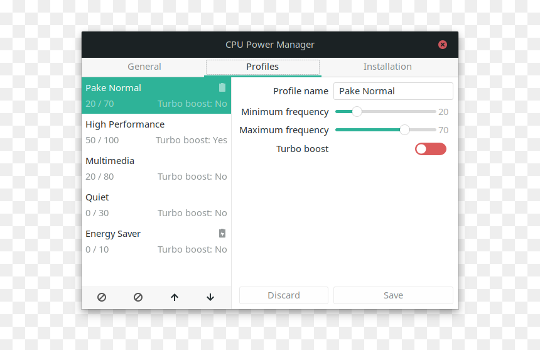Click the leftmost circle-slash icon under profile list

(x=102, y=297)
